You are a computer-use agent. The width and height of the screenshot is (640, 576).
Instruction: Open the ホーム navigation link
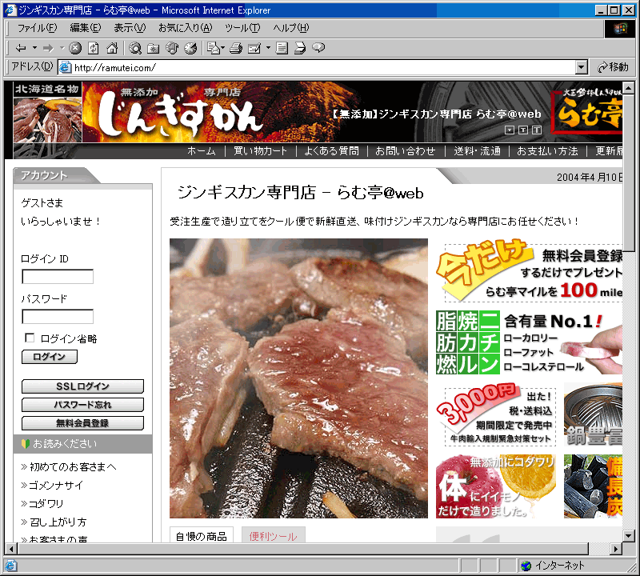(x=202, y=151)
